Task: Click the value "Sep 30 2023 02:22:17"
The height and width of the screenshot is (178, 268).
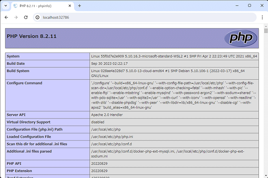Action: click(x=109, y=64)
